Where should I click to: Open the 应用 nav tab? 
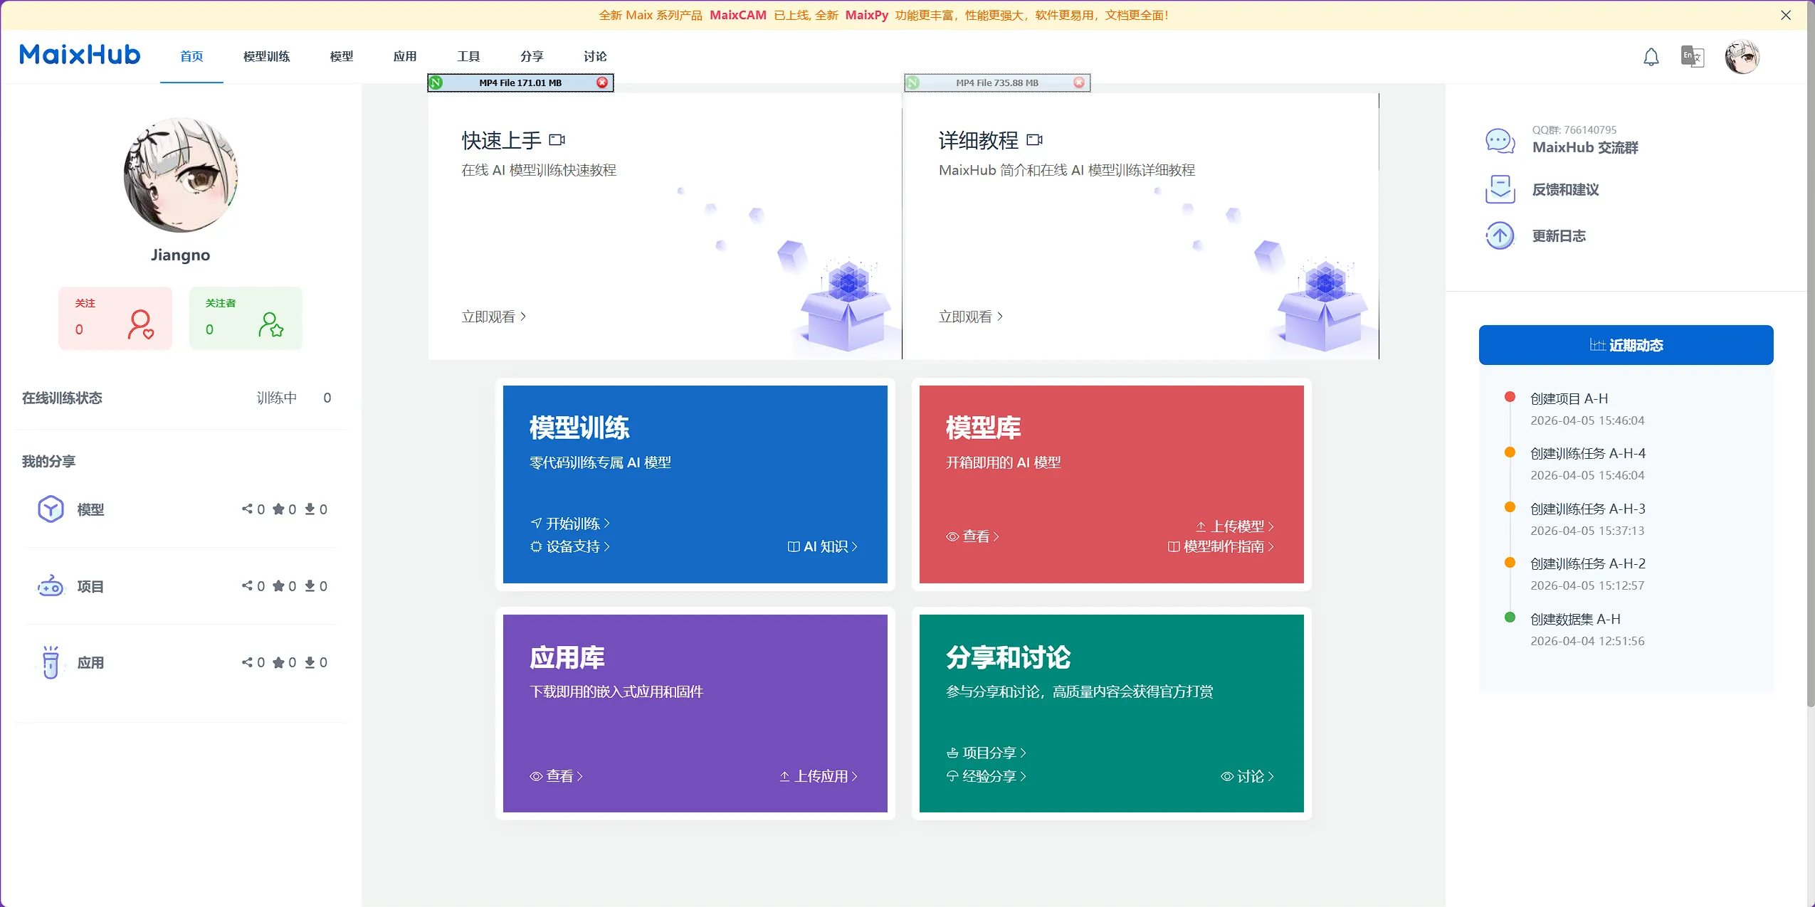pos(405,56)
